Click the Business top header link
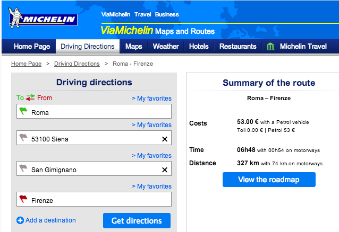This screenshot has width=339, height=232. [x=167, y=14]
